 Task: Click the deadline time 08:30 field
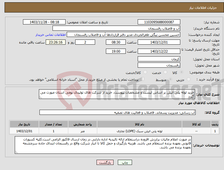click(116, 42)
